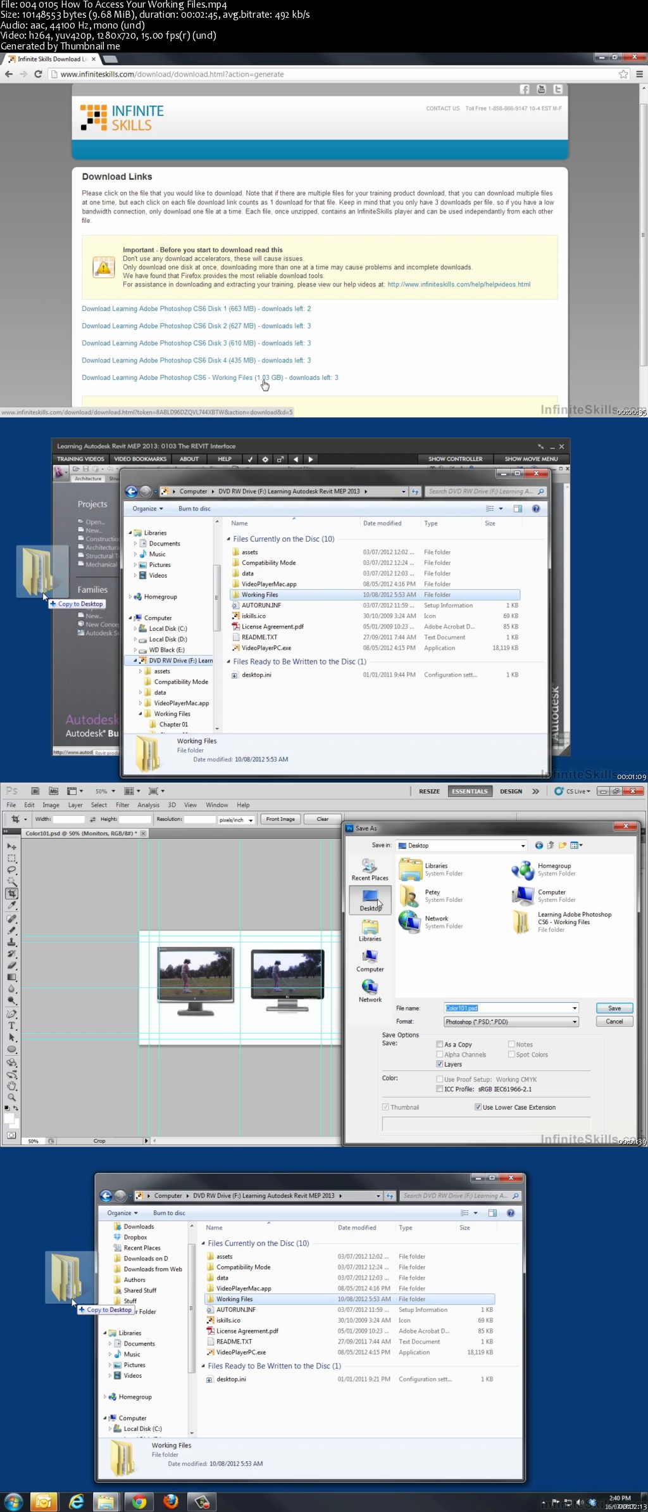Click the Notes checkbox in Save Options

pyautogui.click(x=511, y=1044)
